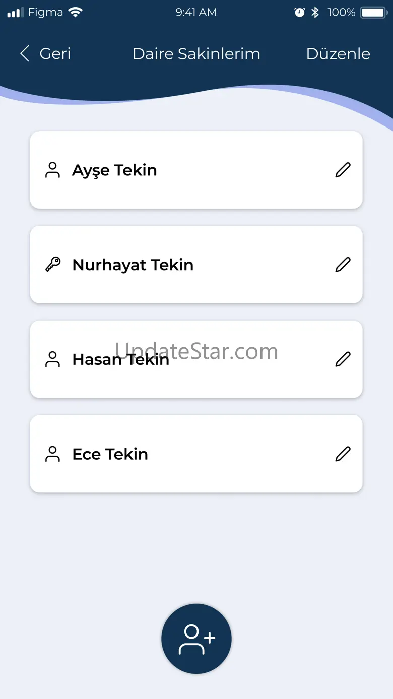Click pencil icon beside Nurhayat Tekin

[x=343, y=265]
